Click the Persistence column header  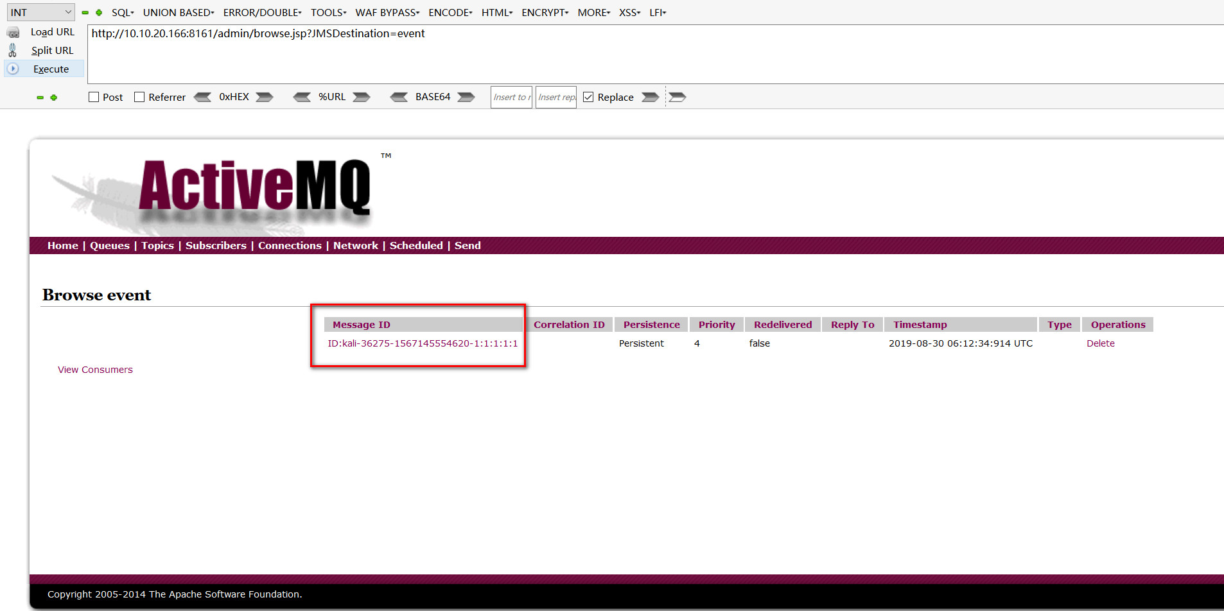coord(652,325)
